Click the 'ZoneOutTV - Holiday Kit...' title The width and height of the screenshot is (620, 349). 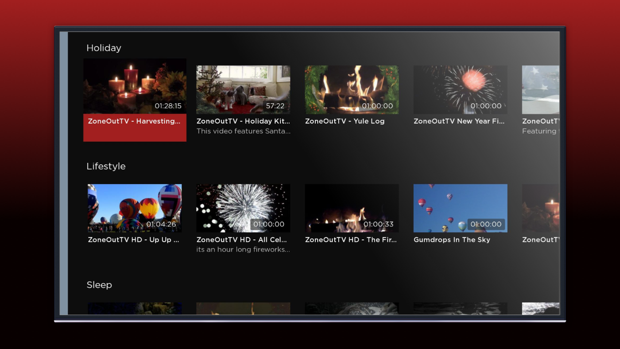243,121
